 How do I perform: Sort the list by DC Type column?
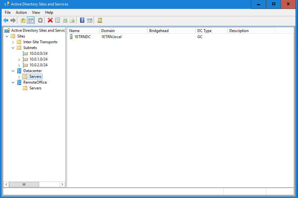pos(211,31)
